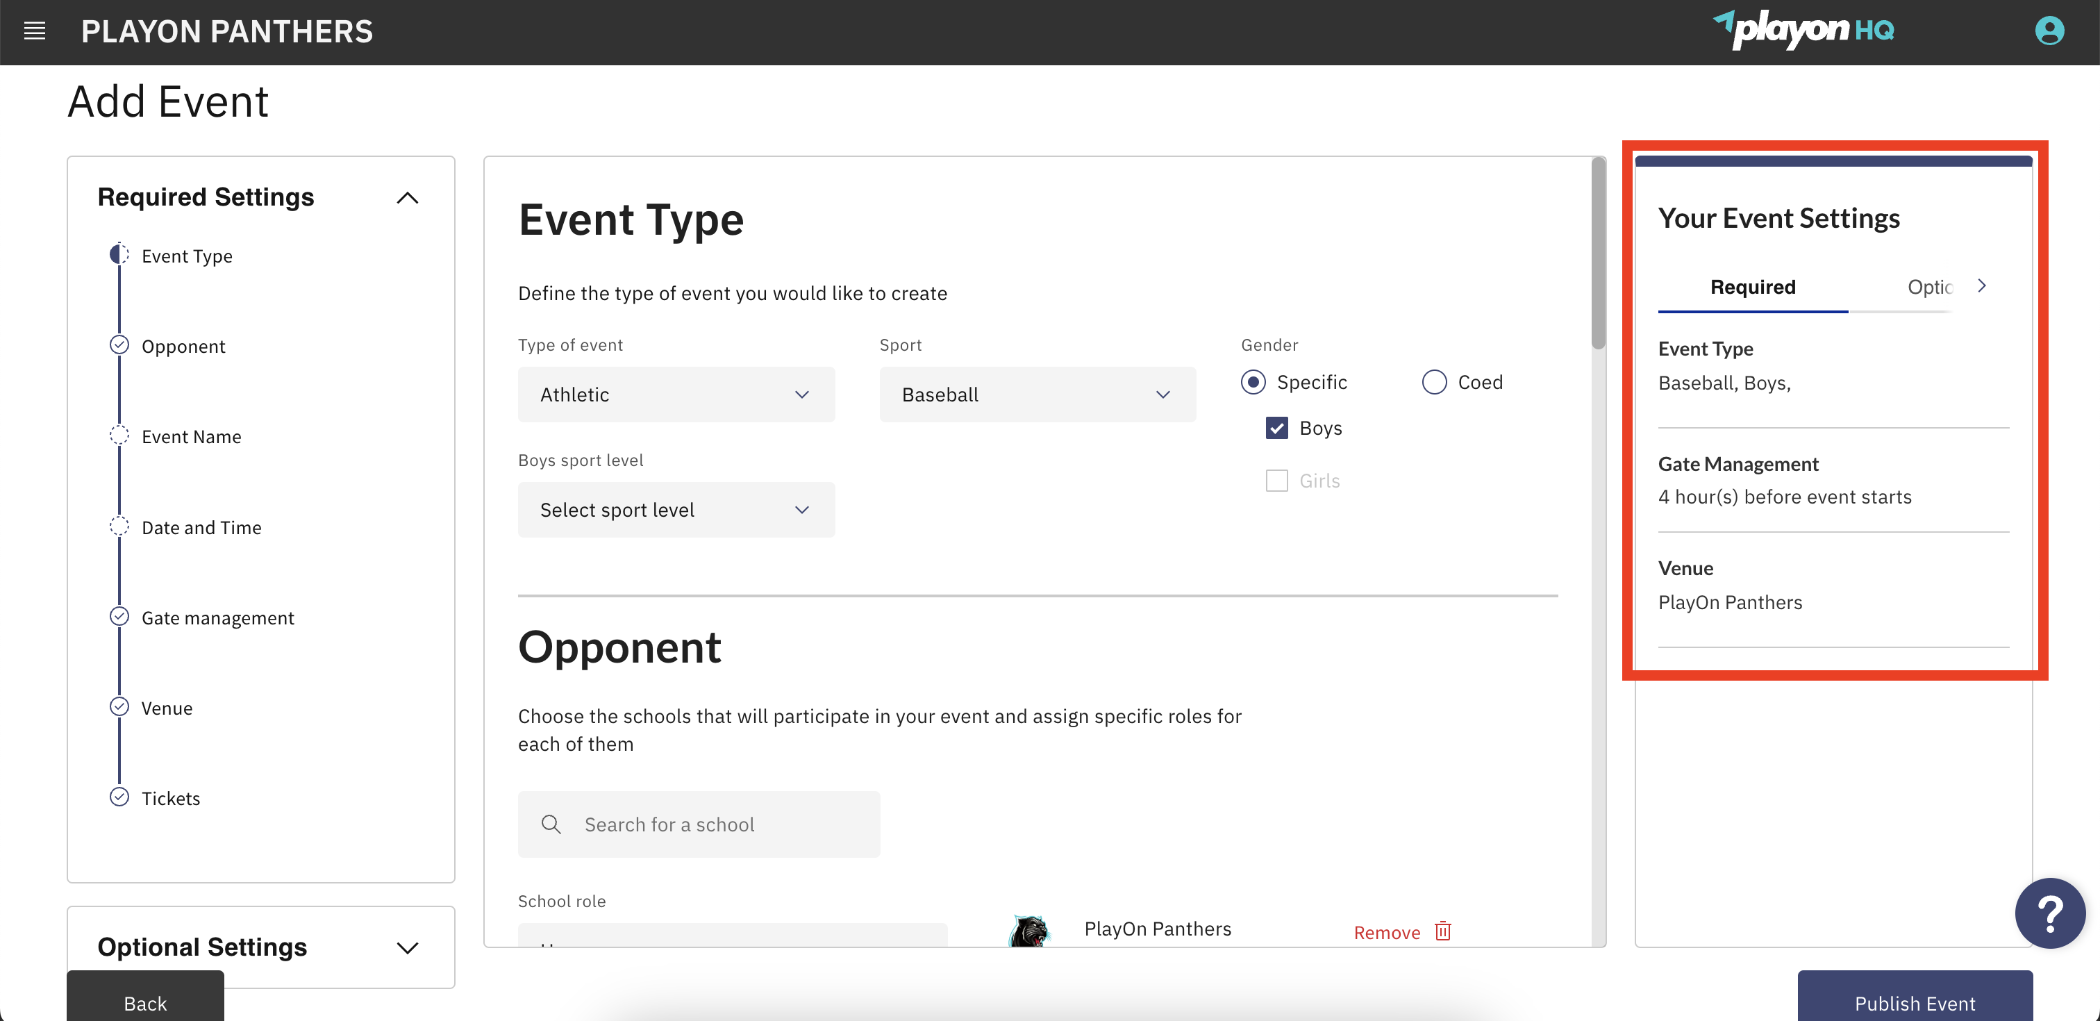The width and height of the screenshot is (2100, 1021).
Task: Open the Type of event dropdown
Action: point(675,395)
